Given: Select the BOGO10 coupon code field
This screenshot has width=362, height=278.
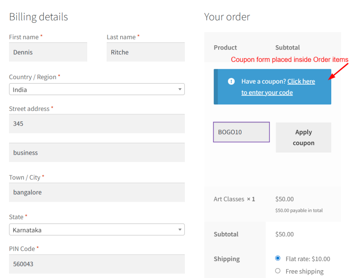Looking at the screenshot, I should click(241, 132).
